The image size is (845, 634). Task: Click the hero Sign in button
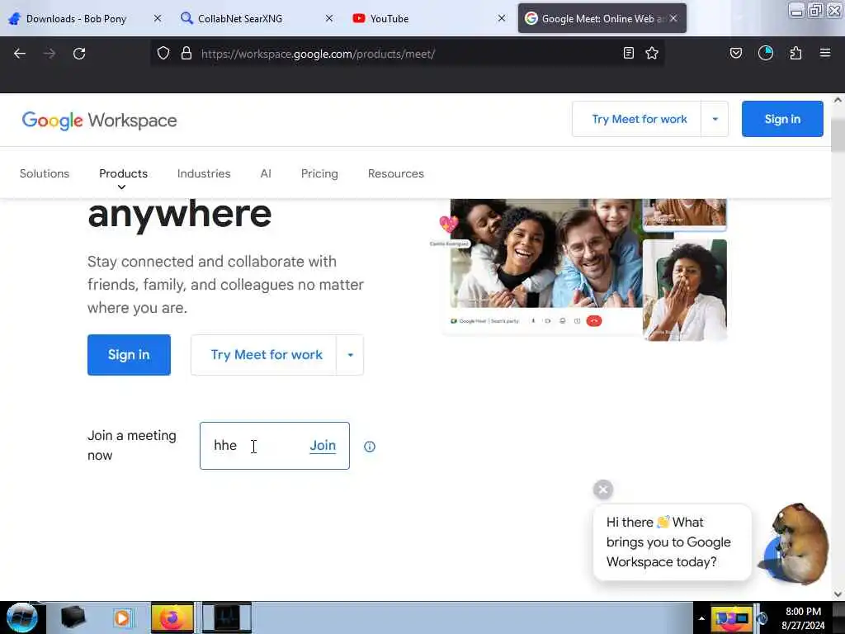[x=129, y=355]
